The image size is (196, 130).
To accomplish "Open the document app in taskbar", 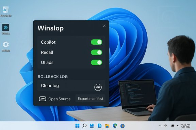I will click(99, 126).
